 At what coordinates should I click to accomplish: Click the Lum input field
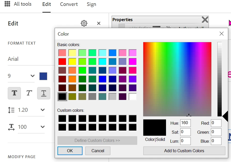click(x=185, y=141)
